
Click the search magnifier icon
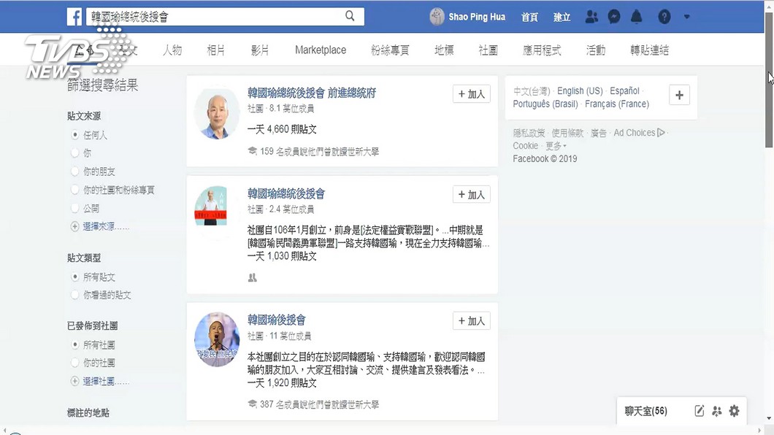point(350,16)
